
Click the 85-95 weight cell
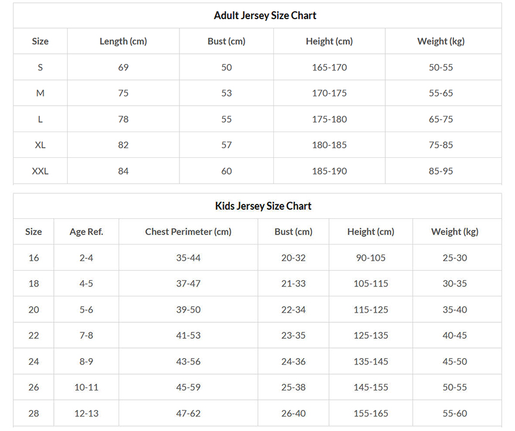[441, 171]
